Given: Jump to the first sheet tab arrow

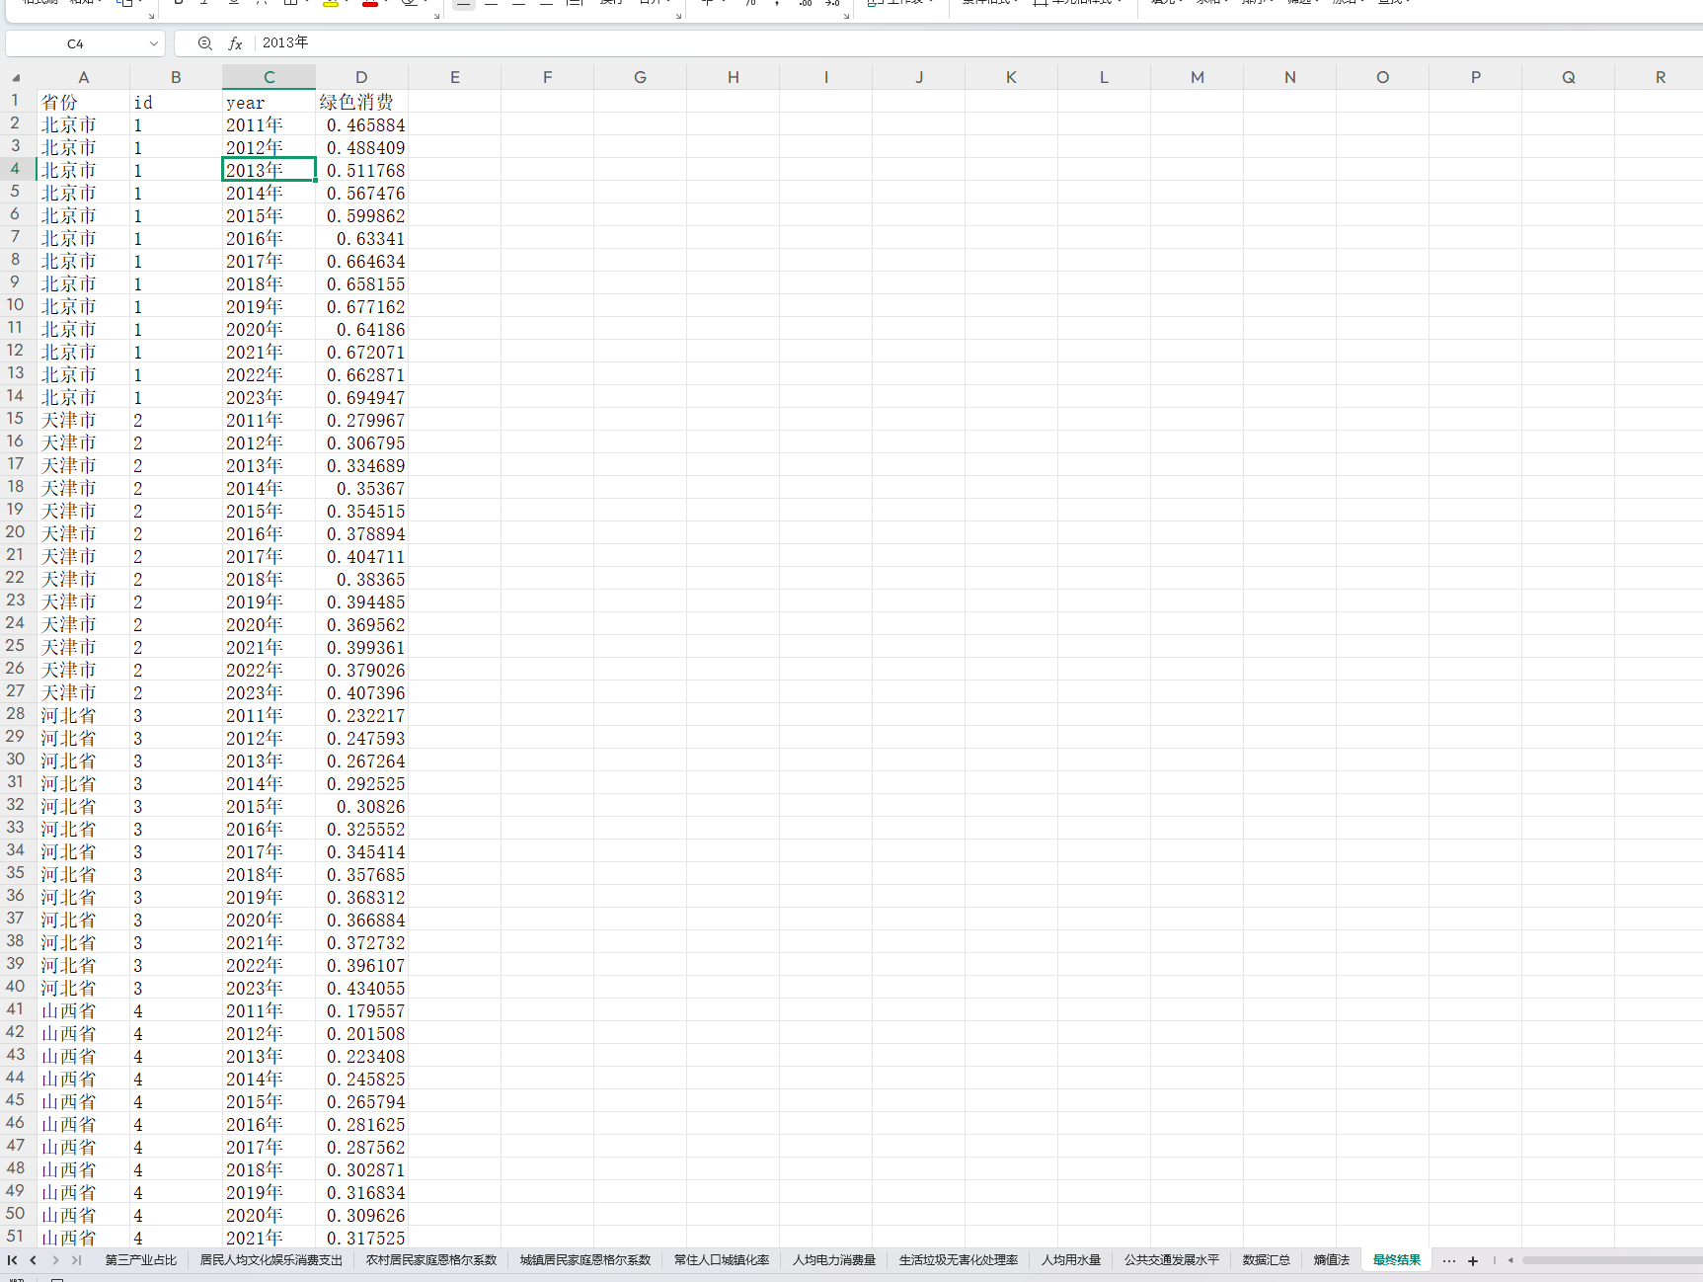Looking at the screenshot, I should pyautogui.click(x=12, y=1259).
